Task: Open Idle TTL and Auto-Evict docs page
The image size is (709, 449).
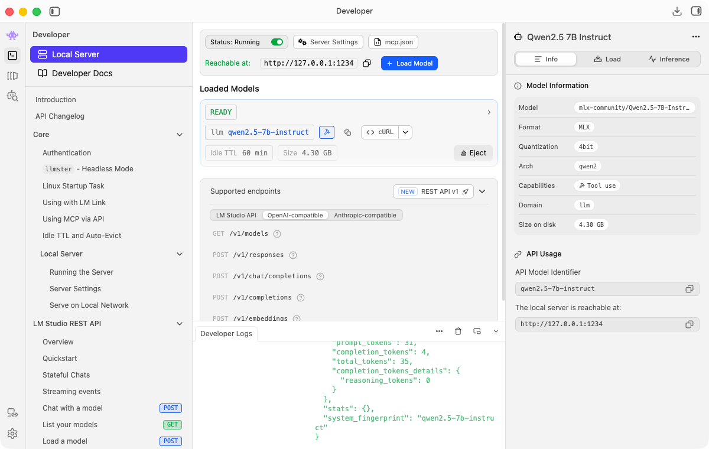Action: click(x=82, y=236)
